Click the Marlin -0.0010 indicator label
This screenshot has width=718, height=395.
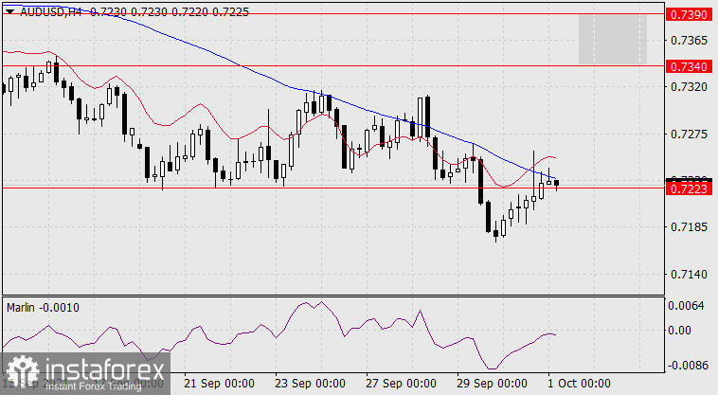(43, 308)
